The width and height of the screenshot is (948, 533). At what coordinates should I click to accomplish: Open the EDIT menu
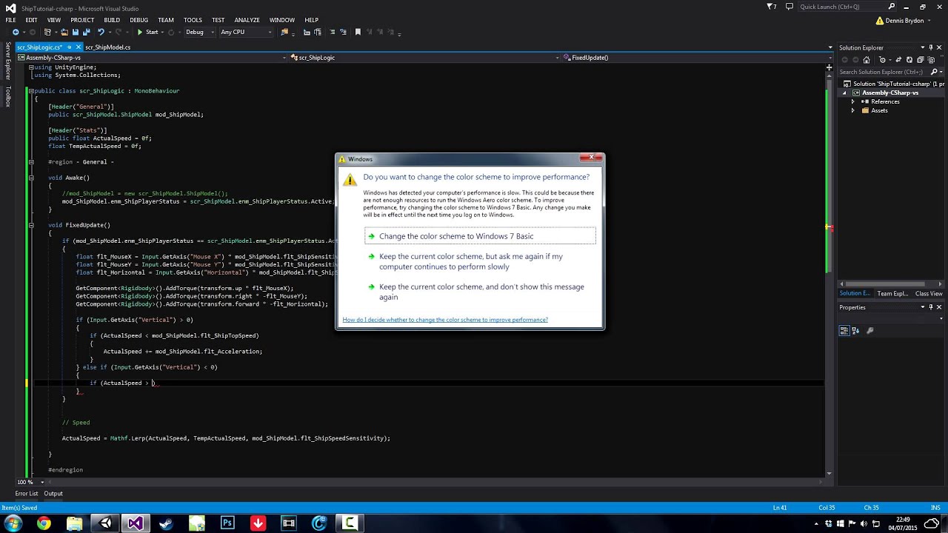[x=31, y=20]
